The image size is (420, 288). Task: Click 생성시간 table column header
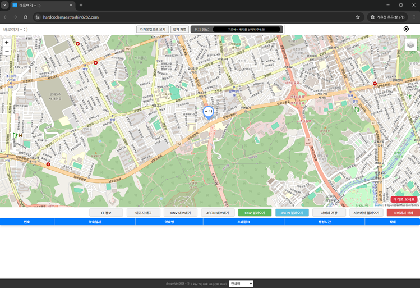pos(325,222)
